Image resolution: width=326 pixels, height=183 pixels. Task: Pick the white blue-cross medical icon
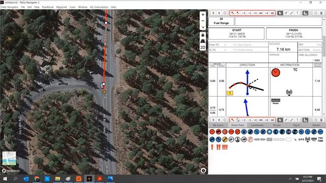(269, 132)
